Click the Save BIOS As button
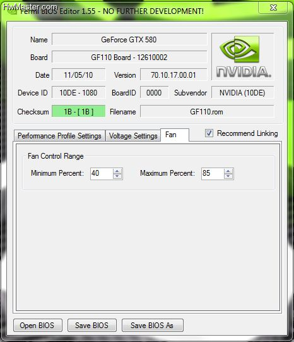294x342 pixels. coord(152,325)
